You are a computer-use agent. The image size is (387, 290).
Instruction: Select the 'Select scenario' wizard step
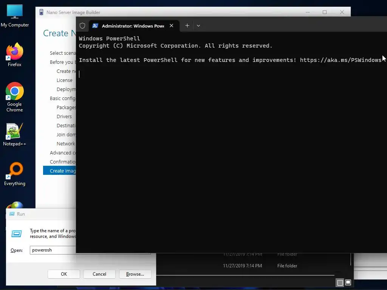[x=63, y=53]
